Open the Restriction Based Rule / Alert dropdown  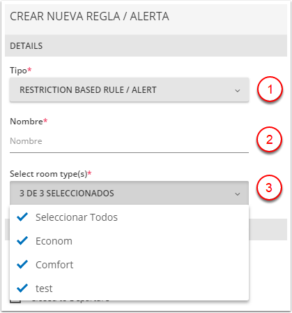click(129, 89)
